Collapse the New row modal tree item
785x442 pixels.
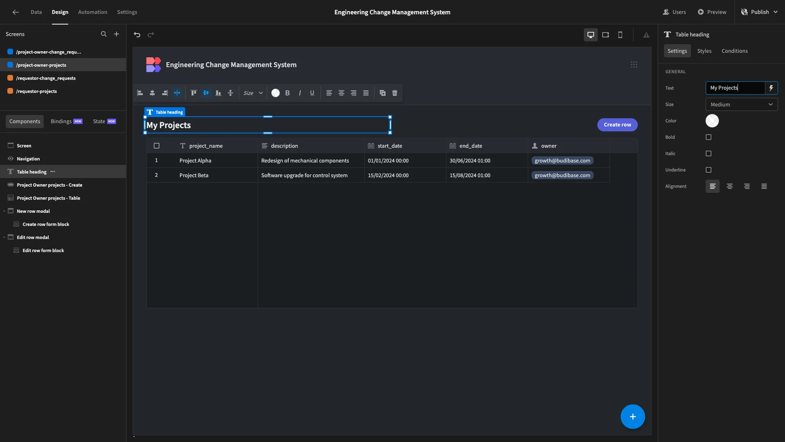(x=4, y=211)
